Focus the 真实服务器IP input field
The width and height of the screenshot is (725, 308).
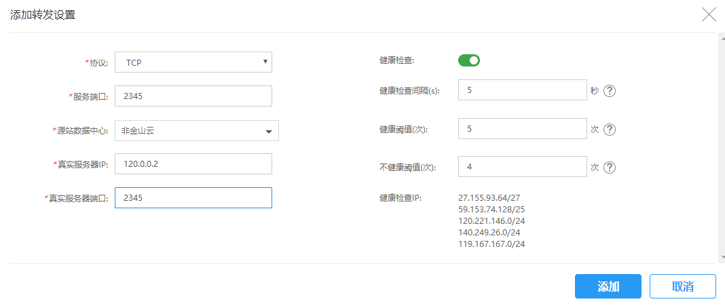point(193,164)
